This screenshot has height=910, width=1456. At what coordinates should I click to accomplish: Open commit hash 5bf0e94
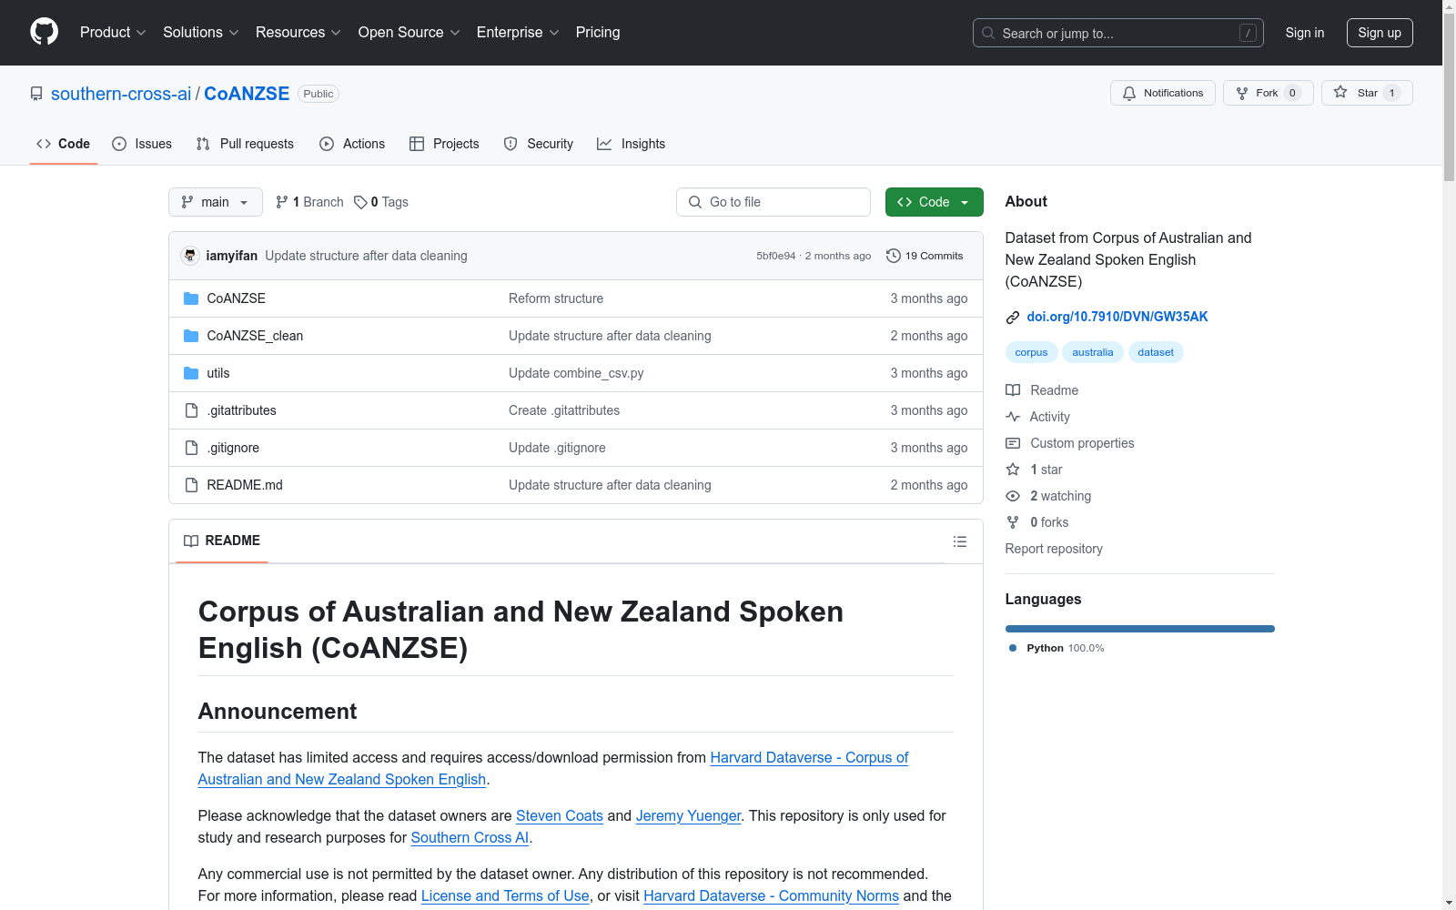coord(775,256)
